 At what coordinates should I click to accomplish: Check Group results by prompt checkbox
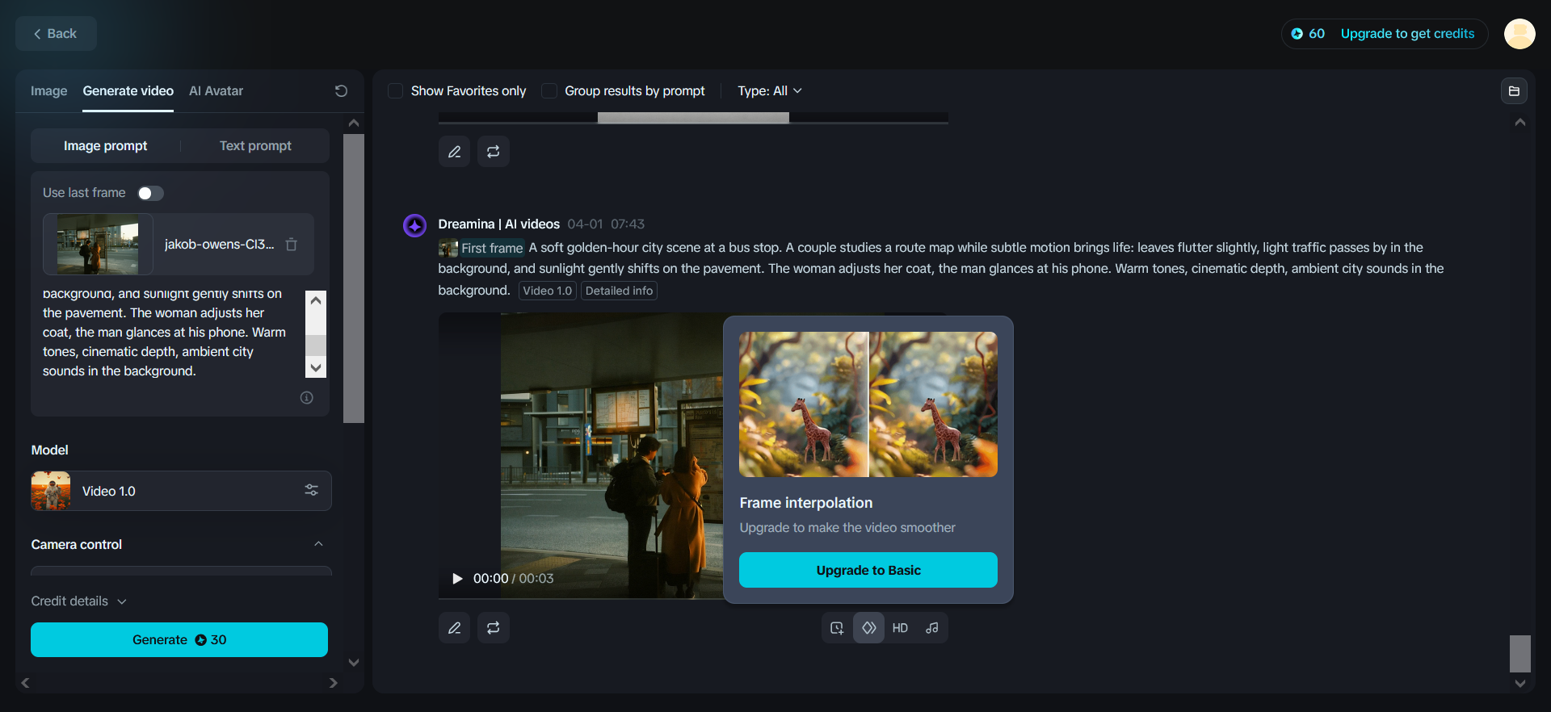pyautogui.click(x=549, y=91)
